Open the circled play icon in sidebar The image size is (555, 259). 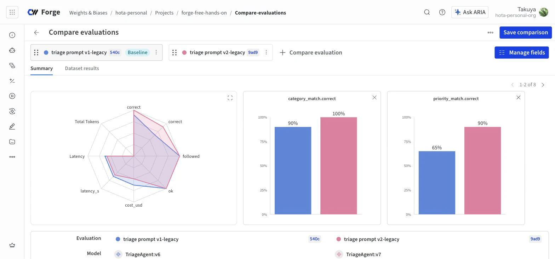12,96
